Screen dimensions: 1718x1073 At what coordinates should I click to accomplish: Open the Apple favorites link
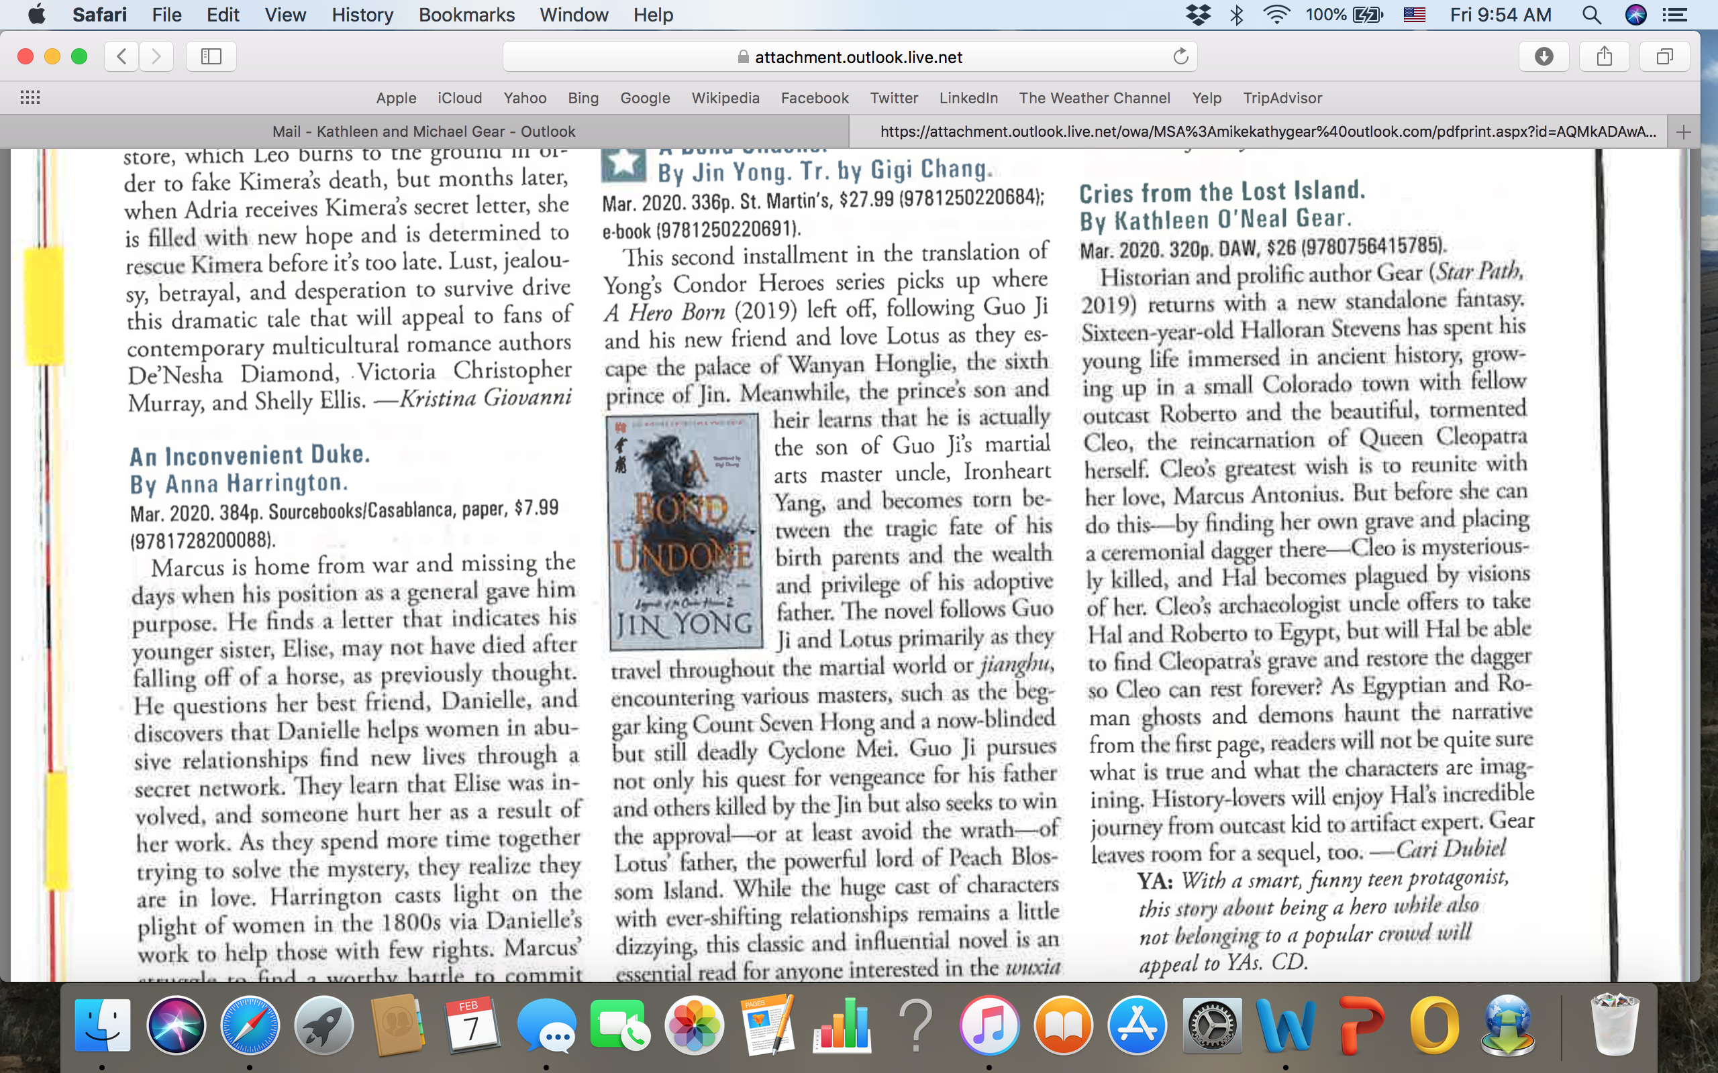pyautogui.click(x=396, y=98)
